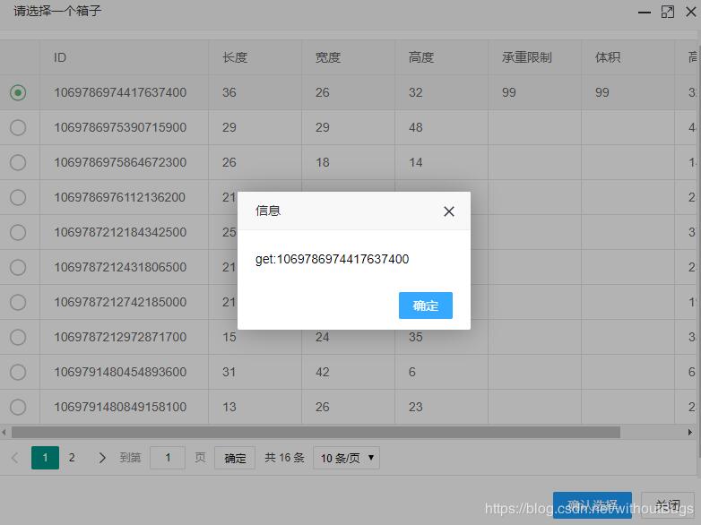Close the 信息 dialog with X icon
The height and width of the screenshot is (525, 701).
[449, 211]
